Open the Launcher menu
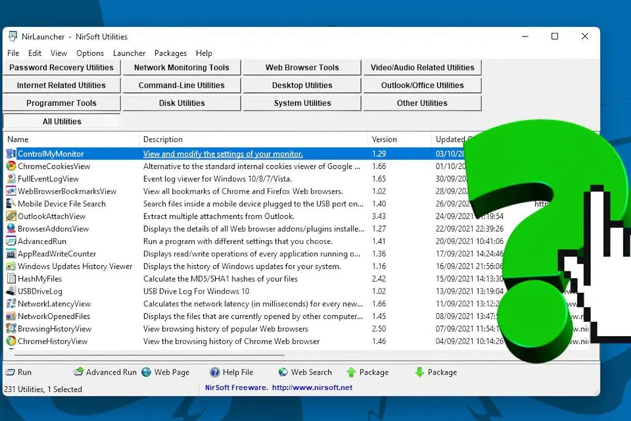Image resolution: width=631 pixels, height=421 pixels. (129, 53)
